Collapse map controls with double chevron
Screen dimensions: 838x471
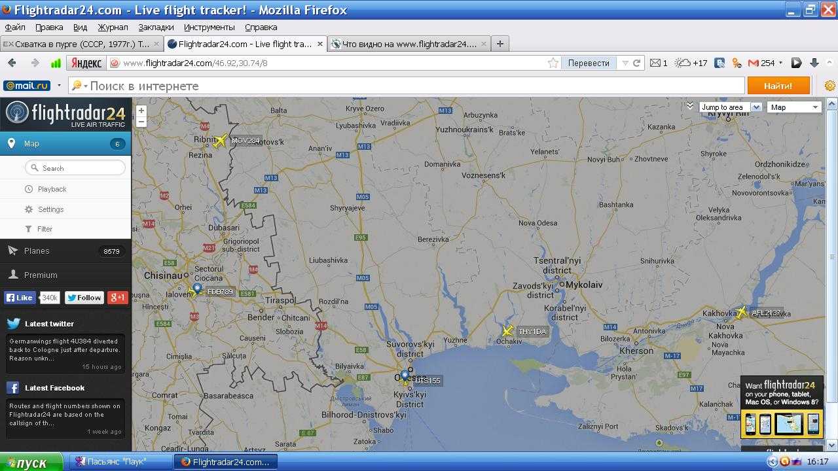point(690,106)
